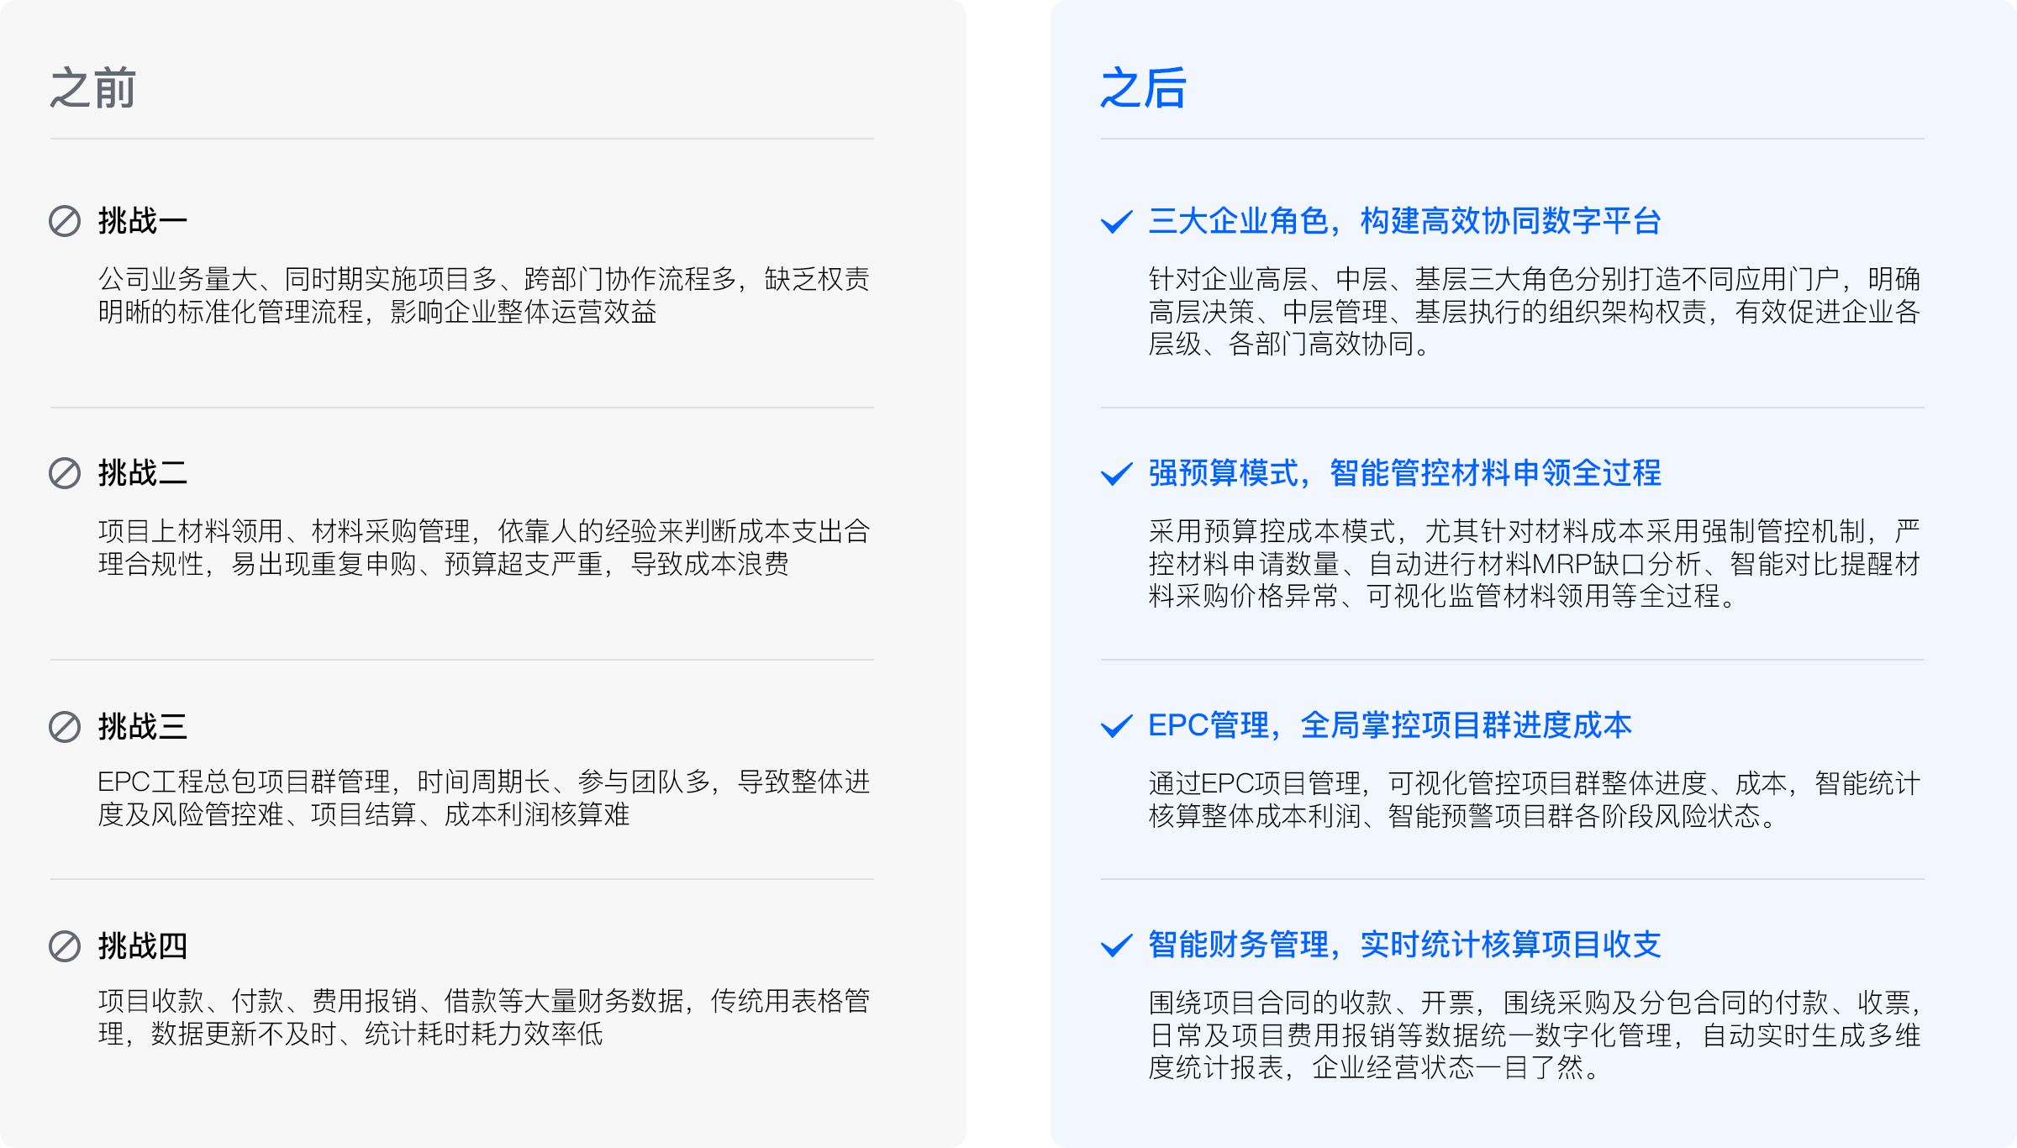Click the paragraph about EPC工程总包项目群管理
Viewport: 2017px width, 1148px height.
point(483,798)
